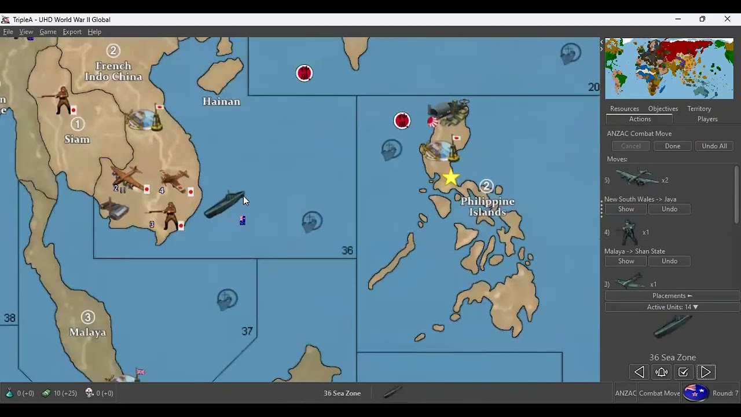Select the Japanese infantry stack of 3
The width and height of the screenshot is (741, 417).
[168, 215]
